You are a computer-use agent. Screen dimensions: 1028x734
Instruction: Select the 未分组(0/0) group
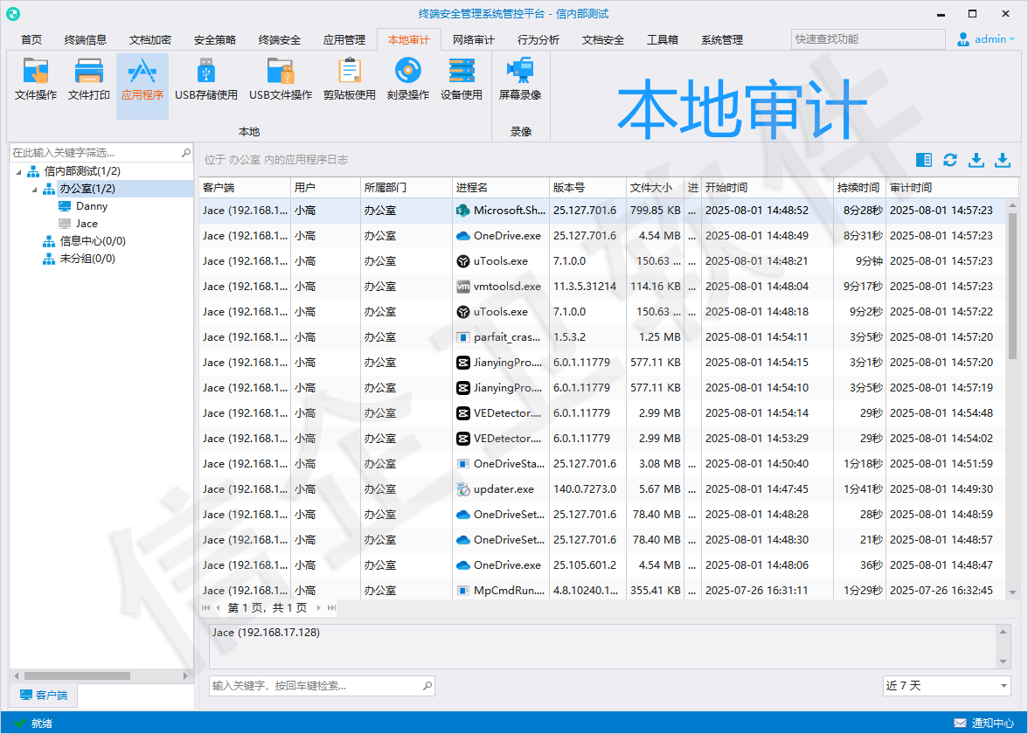87,259
